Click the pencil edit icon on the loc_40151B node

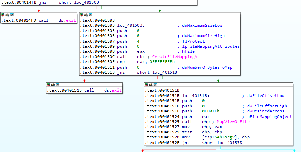(151, 84)
